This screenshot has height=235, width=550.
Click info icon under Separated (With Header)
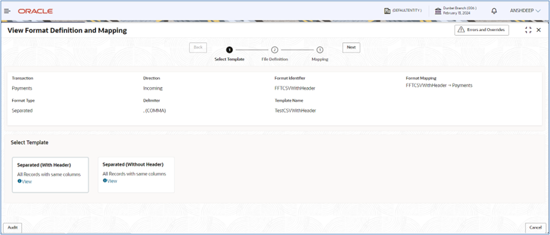pyautogui.click(x=19, y=181)
